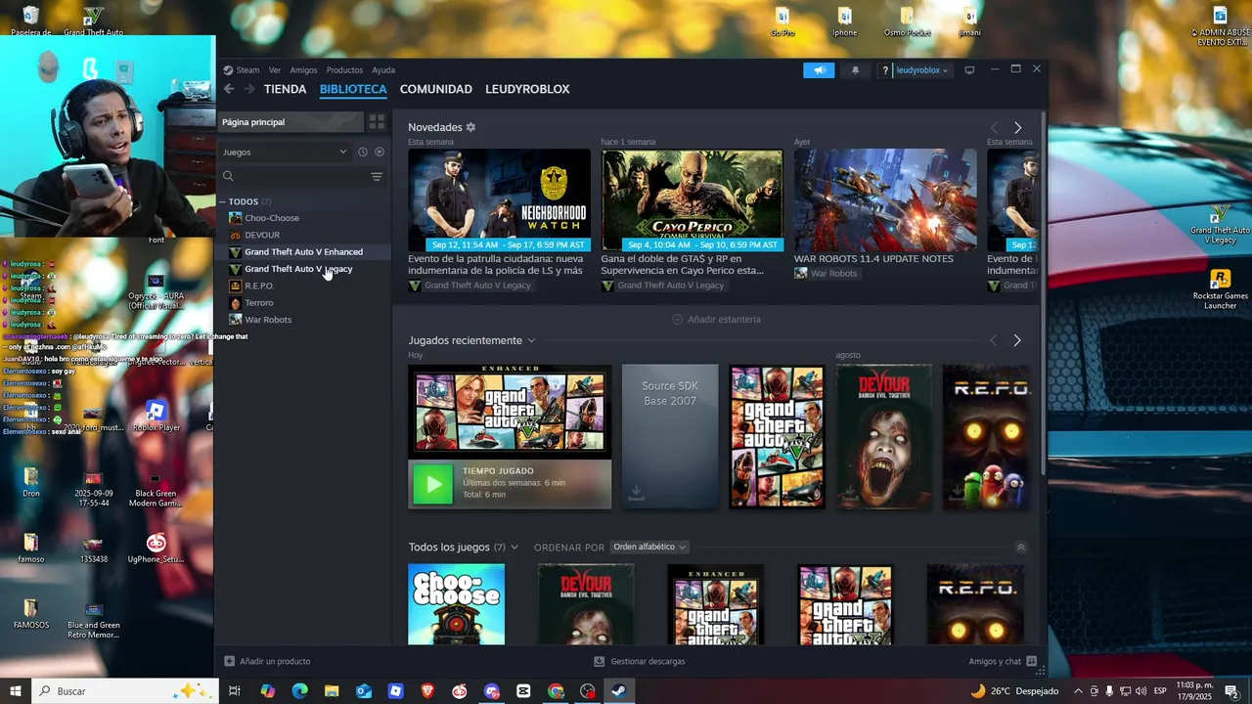The image size is (1252, 704).
Task: Open the Ver menu
Action: click(x=275, y=70)
